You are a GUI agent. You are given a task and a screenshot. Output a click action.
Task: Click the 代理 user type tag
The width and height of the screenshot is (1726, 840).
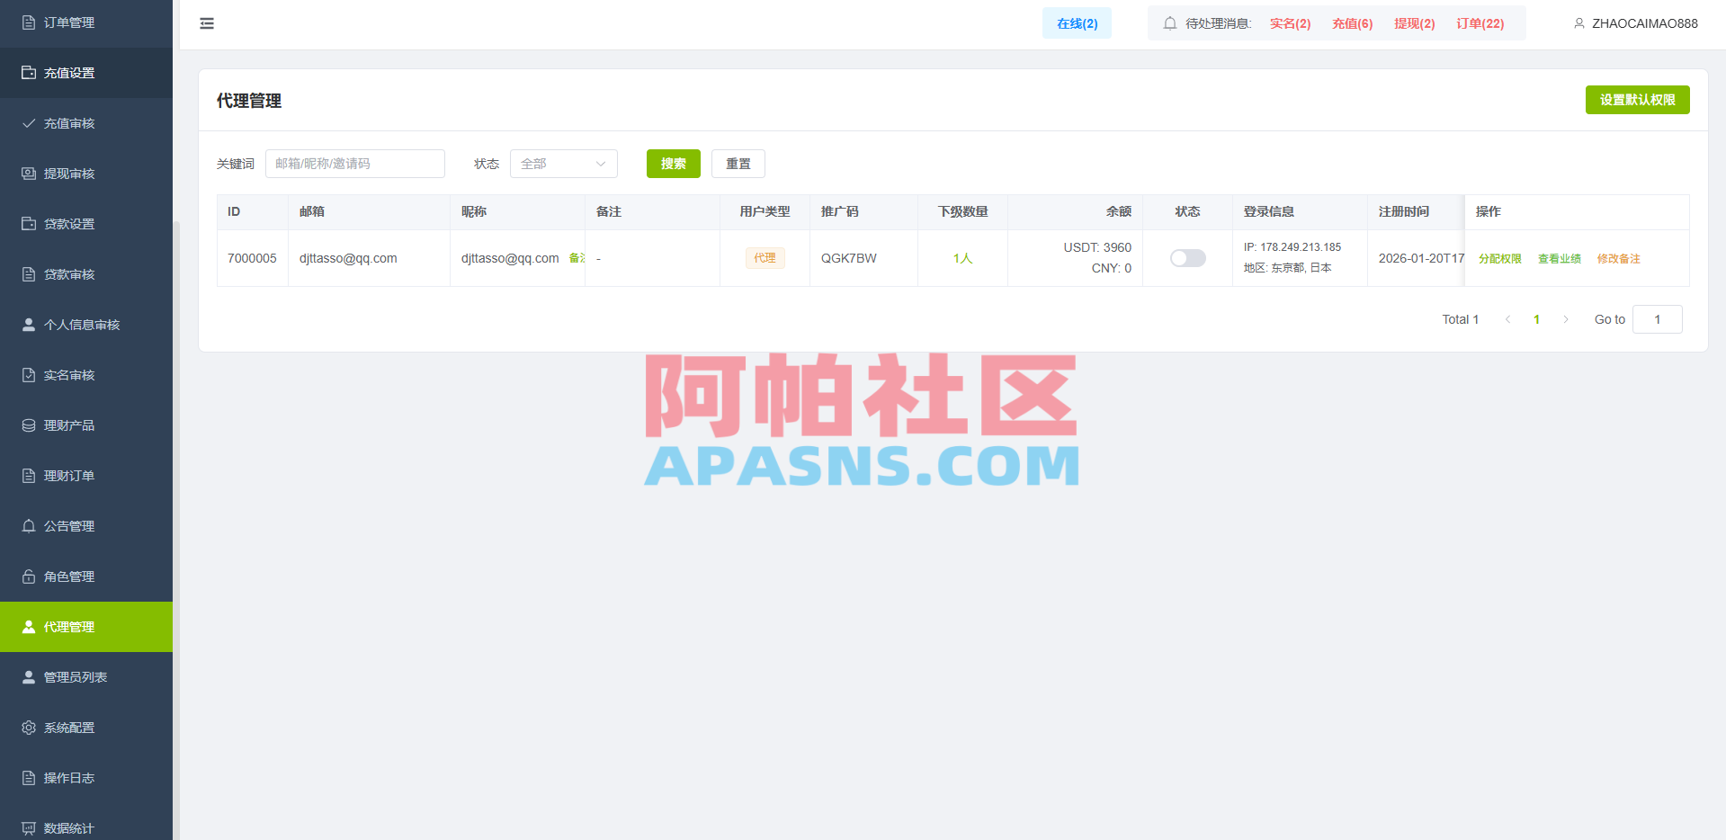[765, 258]
